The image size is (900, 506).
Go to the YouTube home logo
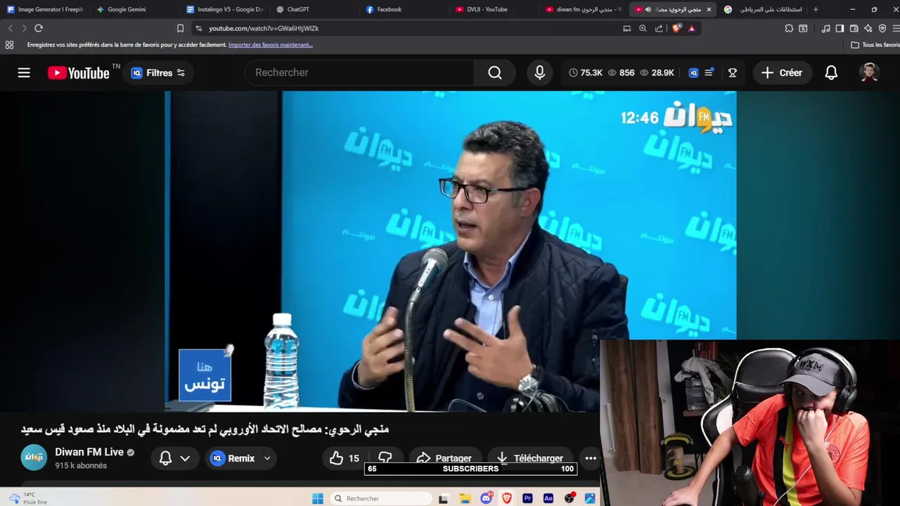[x=79, y=73]
